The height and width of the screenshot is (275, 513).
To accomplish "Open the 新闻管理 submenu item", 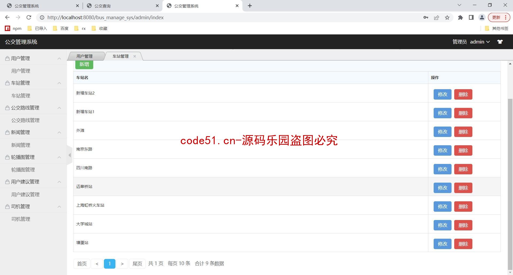I will coord(21,145).
